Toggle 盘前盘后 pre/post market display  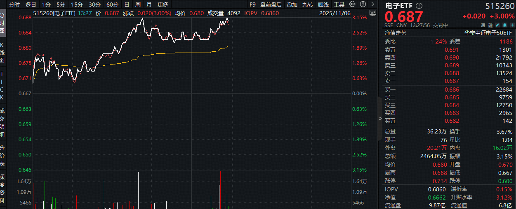tap(271, 5)
